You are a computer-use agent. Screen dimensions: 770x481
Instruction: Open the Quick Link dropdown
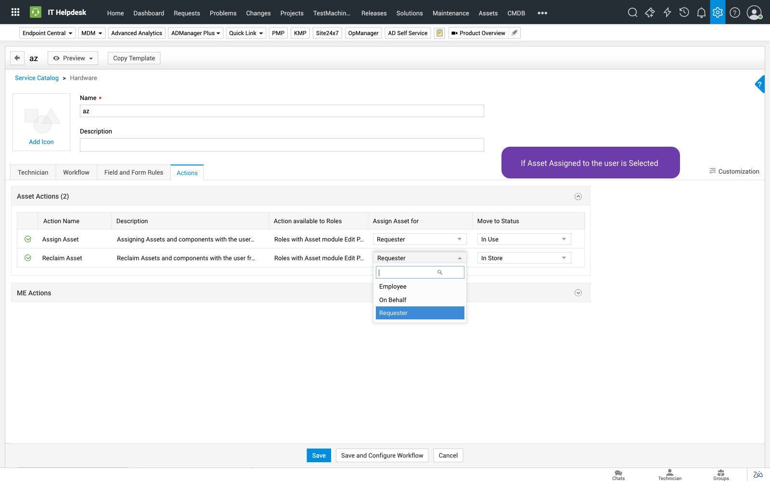click(x=246, y=33)
